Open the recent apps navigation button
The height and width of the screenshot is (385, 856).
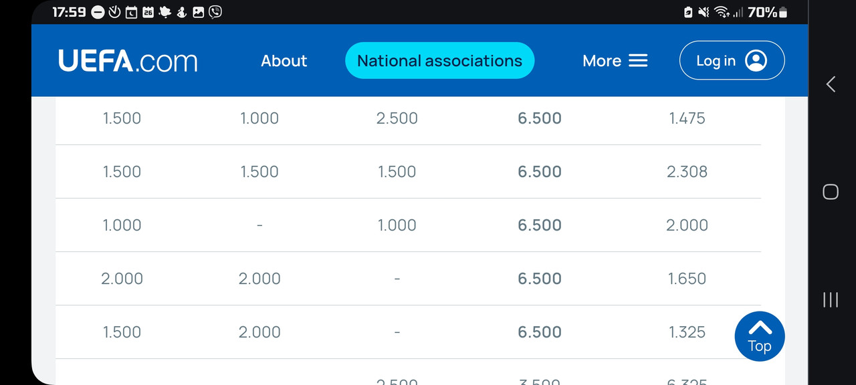831,300
